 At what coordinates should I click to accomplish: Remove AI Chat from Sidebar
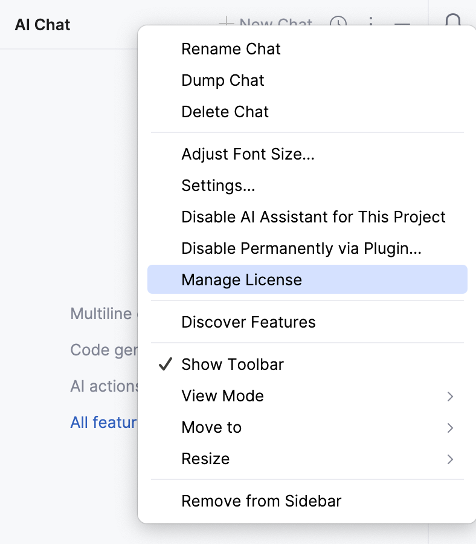click(x=261, y=501)
